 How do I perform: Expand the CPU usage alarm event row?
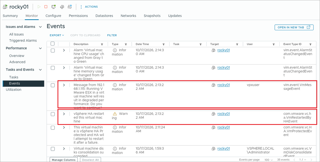point(64,50)
